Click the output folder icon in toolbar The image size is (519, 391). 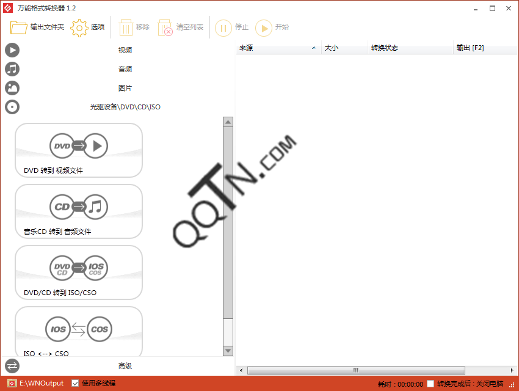pyautogui.click(x=19, y=27)
